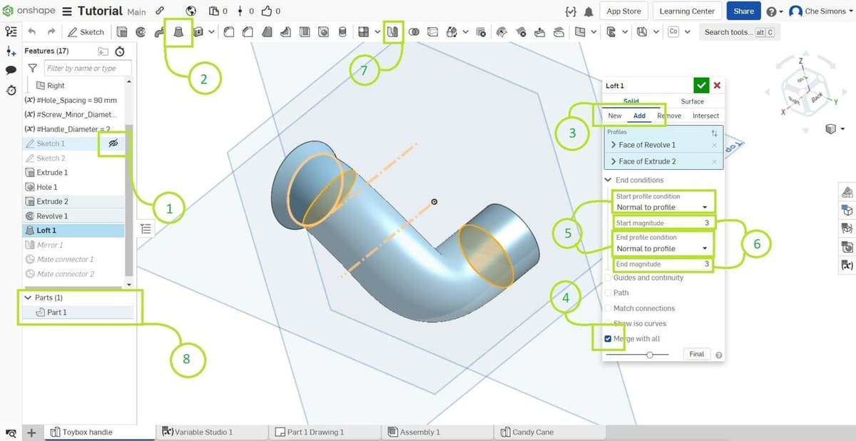The width and height of the screenshot is (856, 441).
Task: Pick the Chamfer tool
Action: pos(248,32)
